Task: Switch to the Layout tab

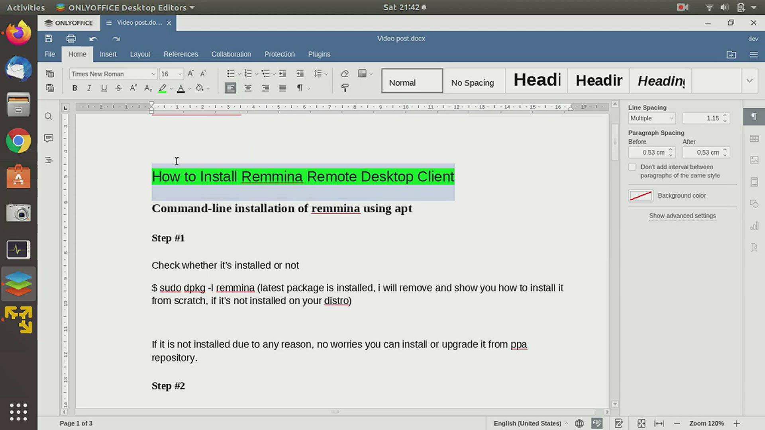Action: pos(140,54)
